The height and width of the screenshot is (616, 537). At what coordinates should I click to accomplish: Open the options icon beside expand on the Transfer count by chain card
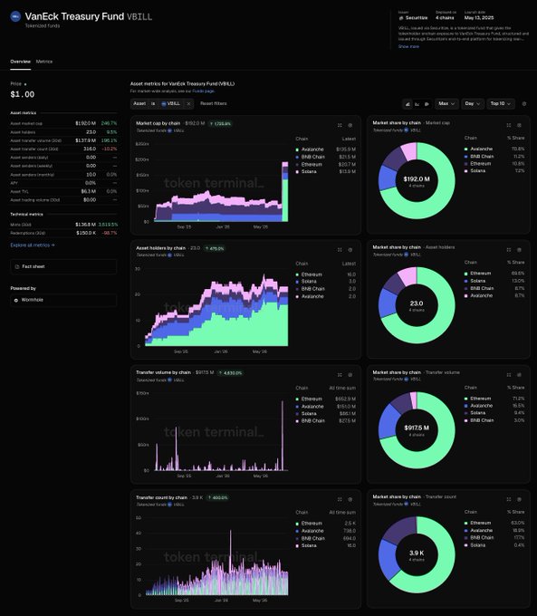[x=350, y=499]
